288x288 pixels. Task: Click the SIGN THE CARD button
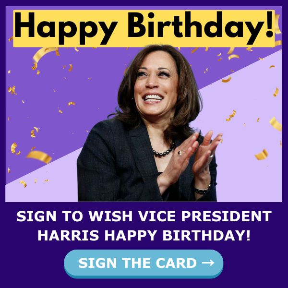144,264
